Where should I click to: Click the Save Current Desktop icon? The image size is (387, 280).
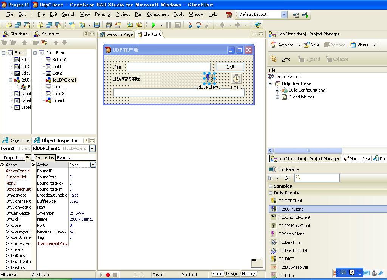click(296, 15)
